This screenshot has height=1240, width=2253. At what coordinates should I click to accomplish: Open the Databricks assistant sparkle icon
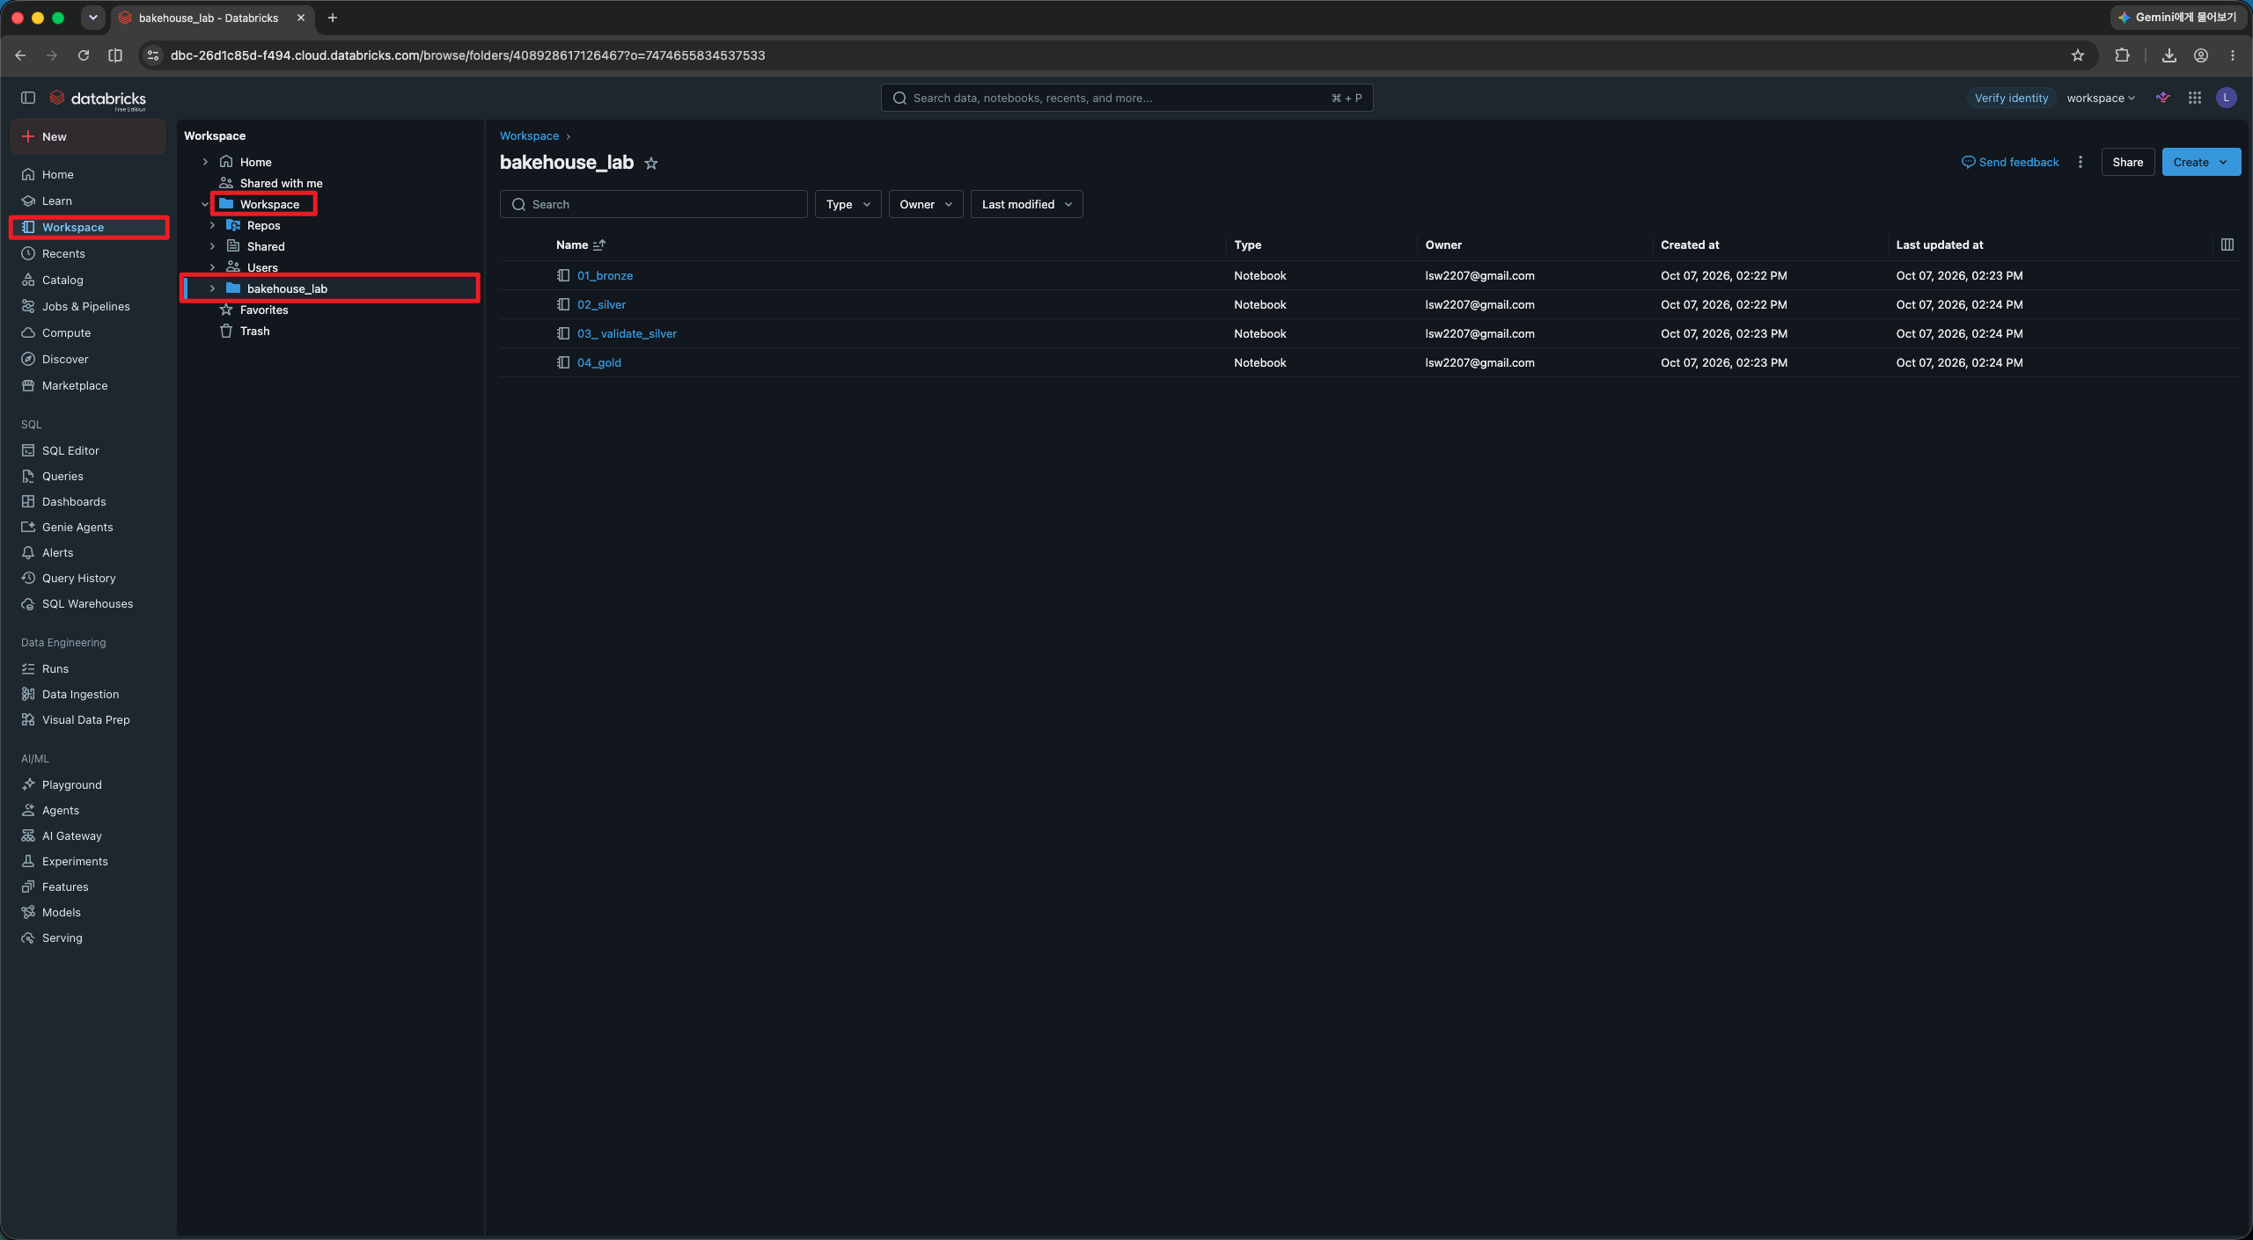tap(2163, 98)
